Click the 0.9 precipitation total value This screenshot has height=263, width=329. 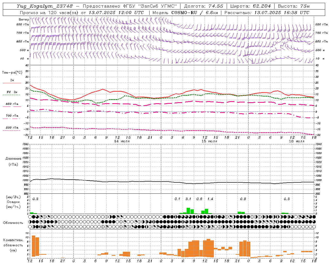coord(243,199)
